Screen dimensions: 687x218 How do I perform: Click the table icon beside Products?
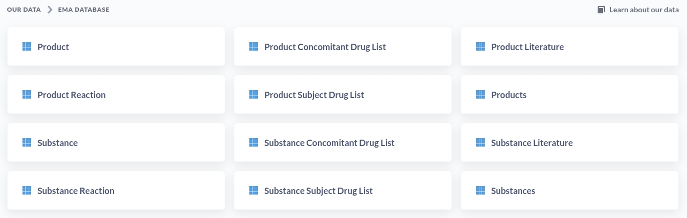coord(480,94)
